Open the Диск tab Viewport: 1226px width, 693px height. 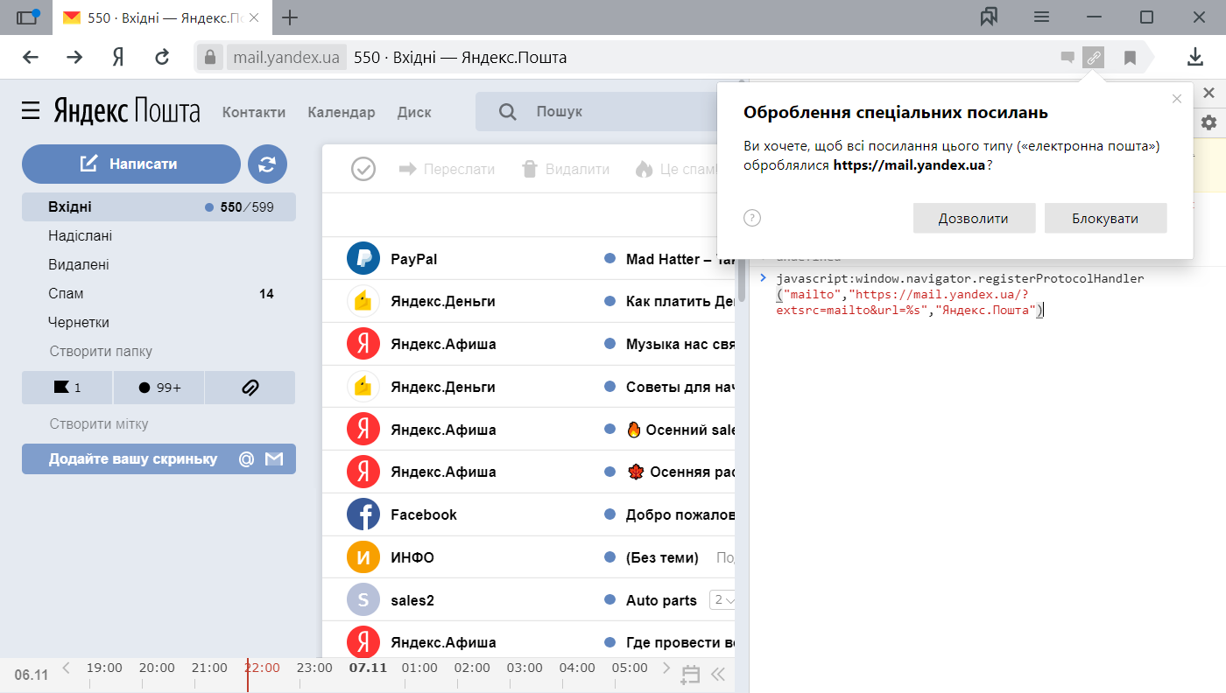pyautogui.click(x=414, y=112)
